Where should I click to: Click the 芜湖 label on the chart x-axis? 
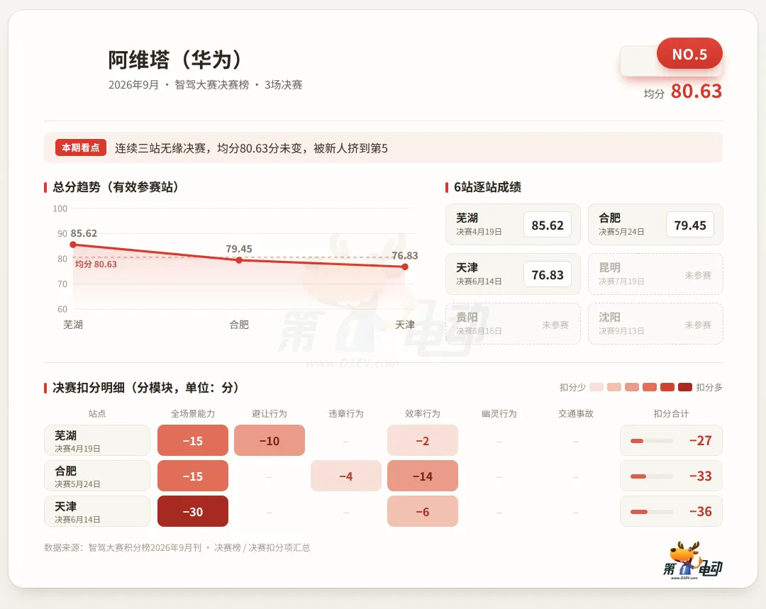(73, 325)
